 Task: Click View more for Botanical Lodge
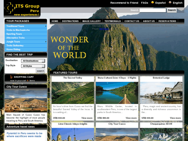click(175, 118)
